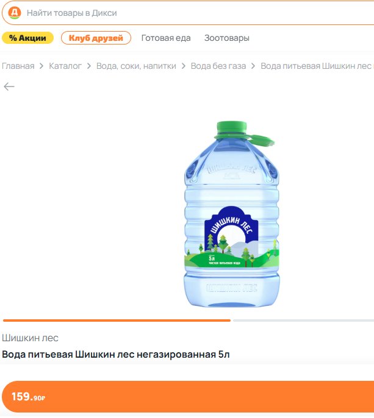Screen dimensions: 374x418
Task: Click the Dixy logo icon in search bar
Action: pos(15,13)
